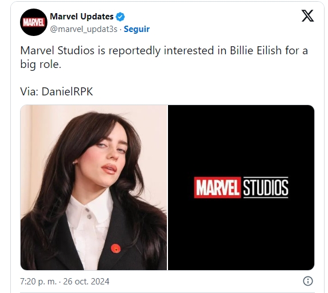The image size is (328, 293).
Task: Click the "big role." text line
Action: tap(41, 64)
